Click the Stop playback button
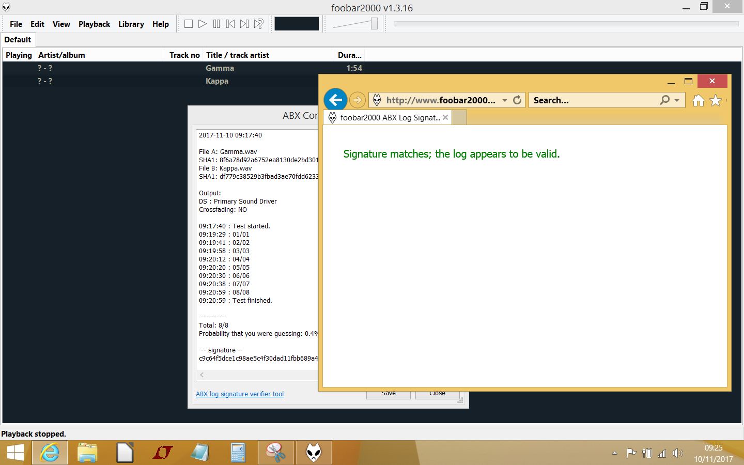Screen dimensions: 744x465 [x=189, y=24]
